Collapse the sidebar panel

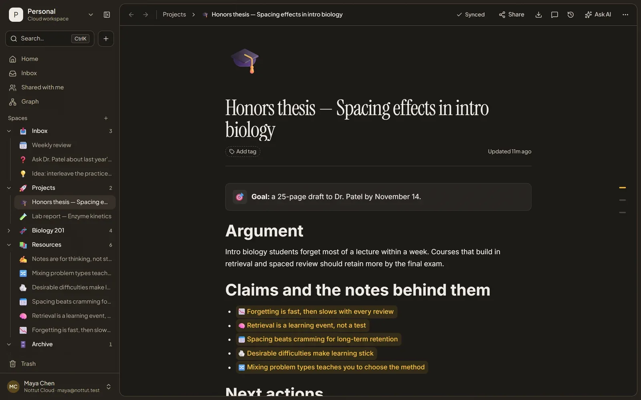click(107, 15)
